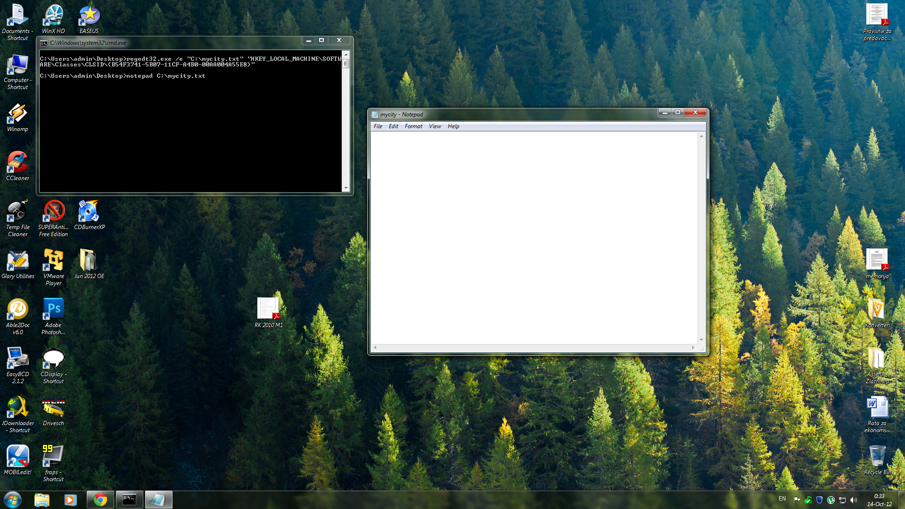Open the Notepad File menu
905x509 pixels.
coord(378,126)
